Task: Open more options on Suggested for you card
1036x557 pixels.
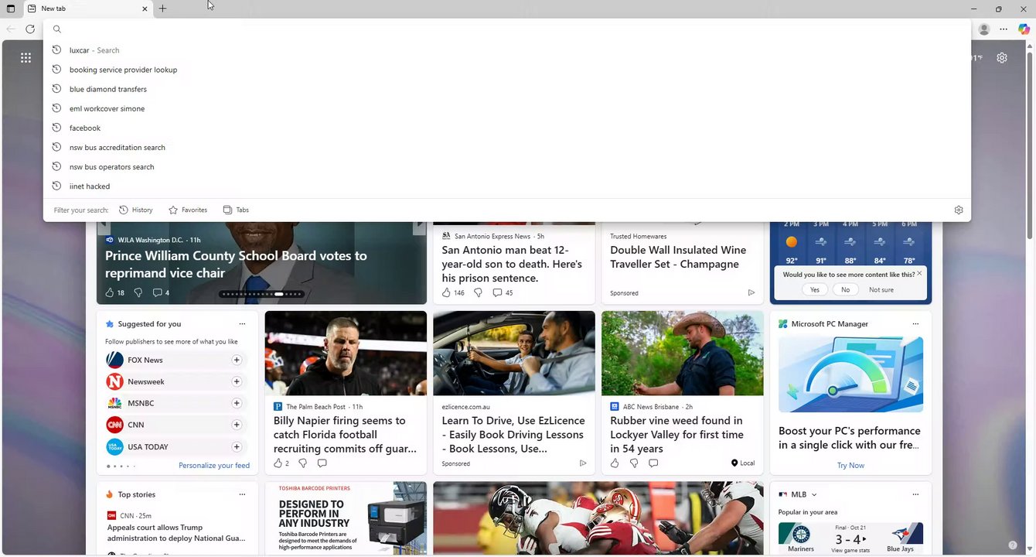Action: 242,324
